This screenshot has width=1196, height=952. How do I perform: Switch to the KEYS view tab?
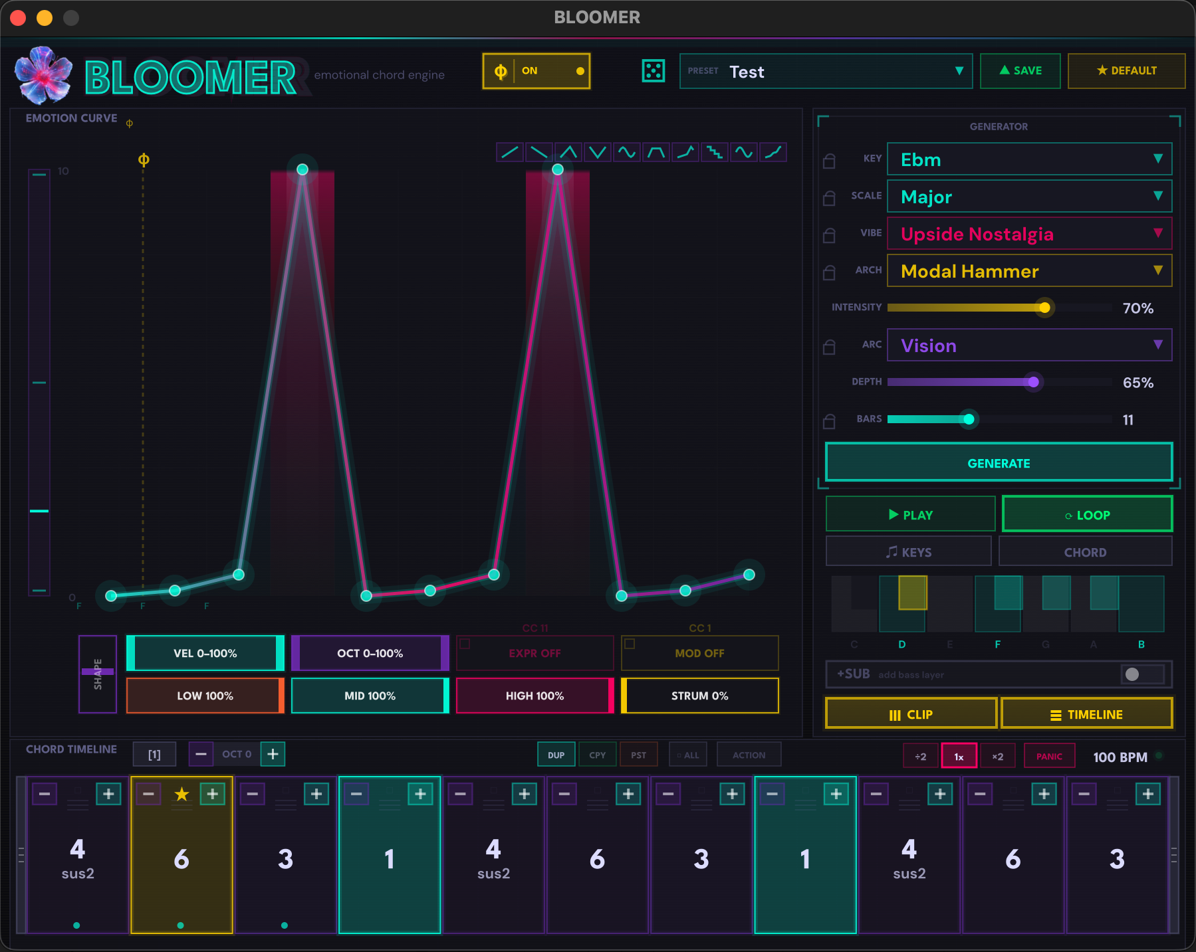click(x=908, y=552)
